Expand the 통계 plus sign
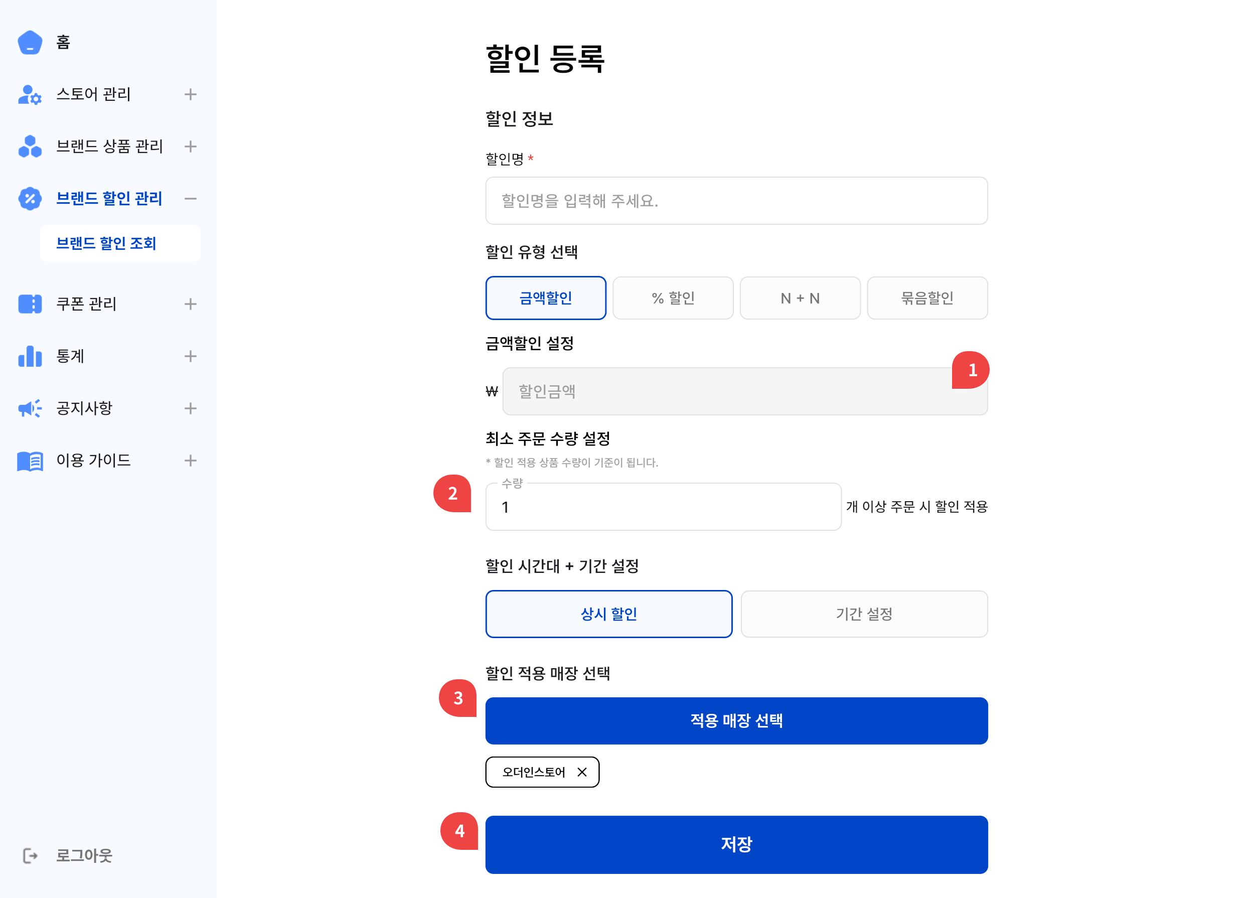This screenshot has width=1257, height=898. click(x=191, y=356)
